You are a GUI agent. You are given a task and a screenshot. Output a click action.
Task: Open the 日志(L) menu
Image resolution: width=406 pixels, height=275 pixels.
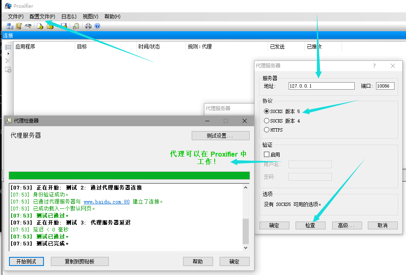(x=69, y=16)
